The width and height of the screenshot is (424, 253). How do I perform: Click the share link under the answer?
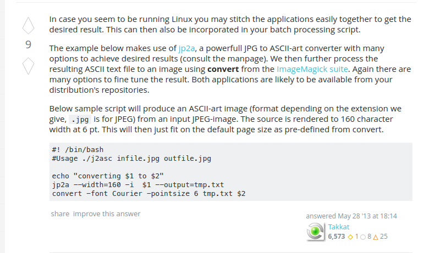(x=60, y=213)
